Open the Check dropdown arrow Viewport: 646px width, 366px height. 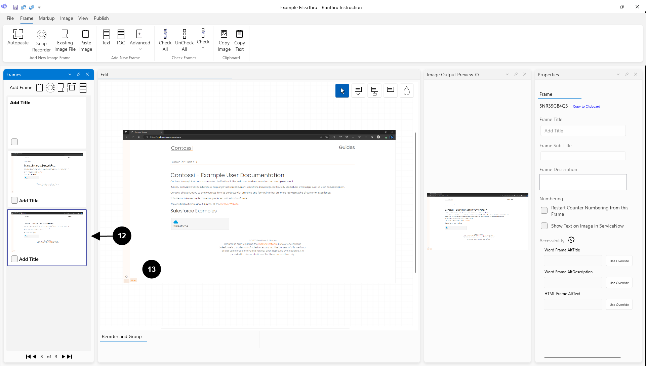(x=203, y=47)
